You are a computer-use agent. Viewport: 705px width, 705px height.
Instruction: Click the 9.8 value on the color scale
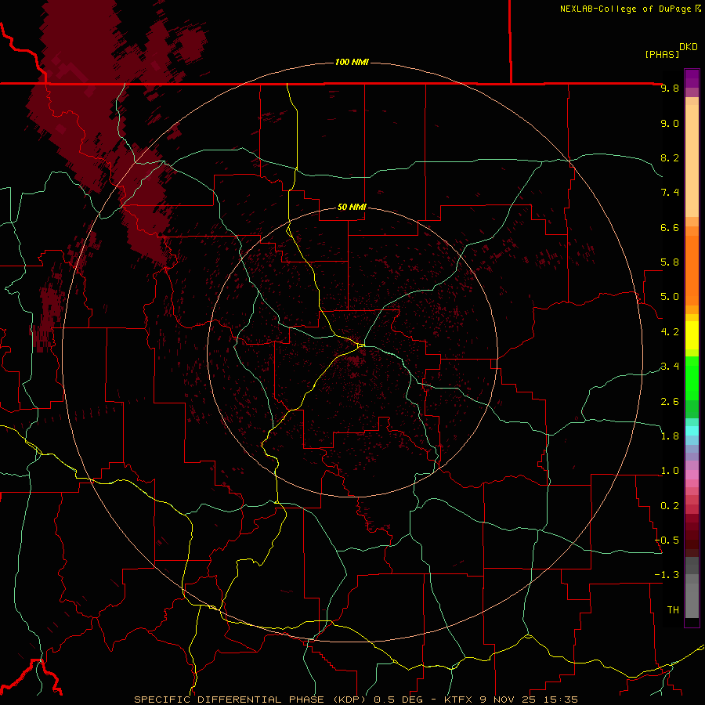[670, 89]
